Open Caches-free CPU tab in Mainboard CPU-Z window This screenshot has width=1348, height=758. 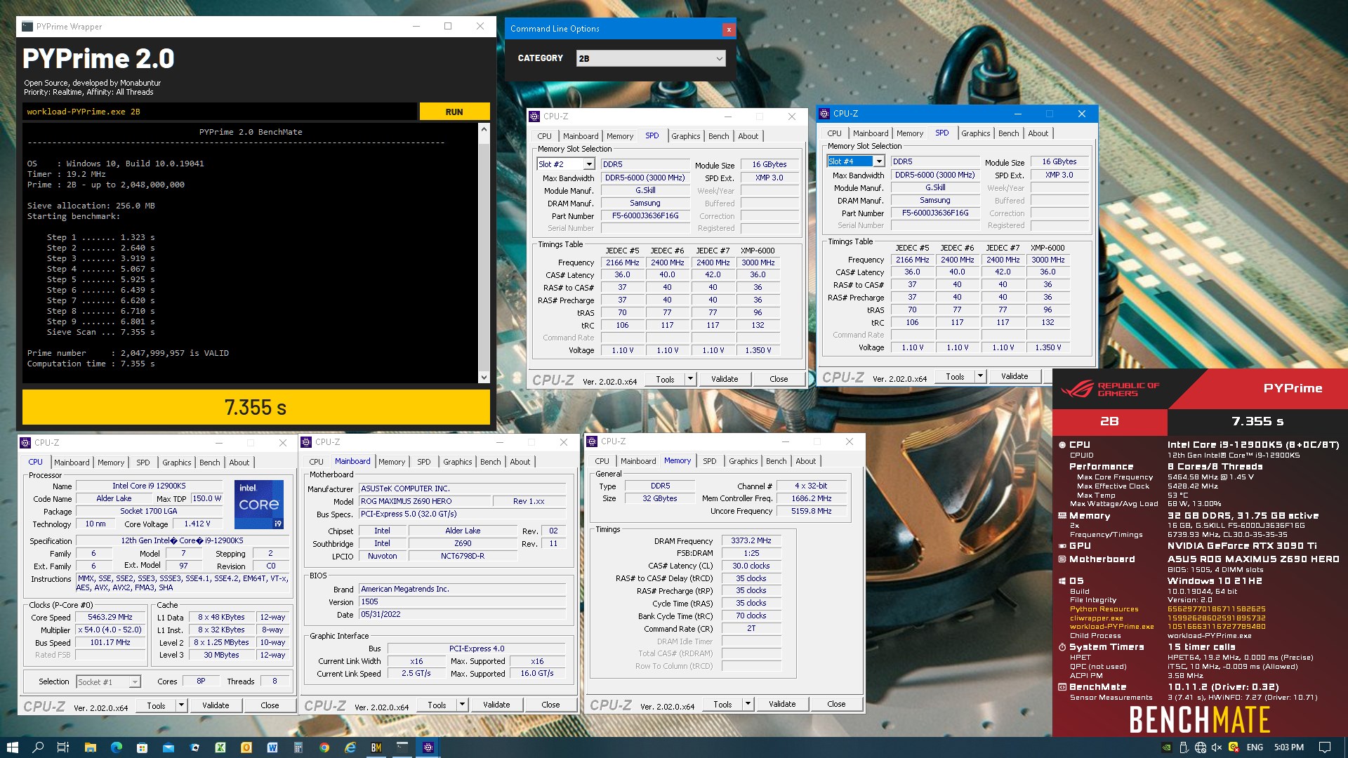[x=317, y=462]
